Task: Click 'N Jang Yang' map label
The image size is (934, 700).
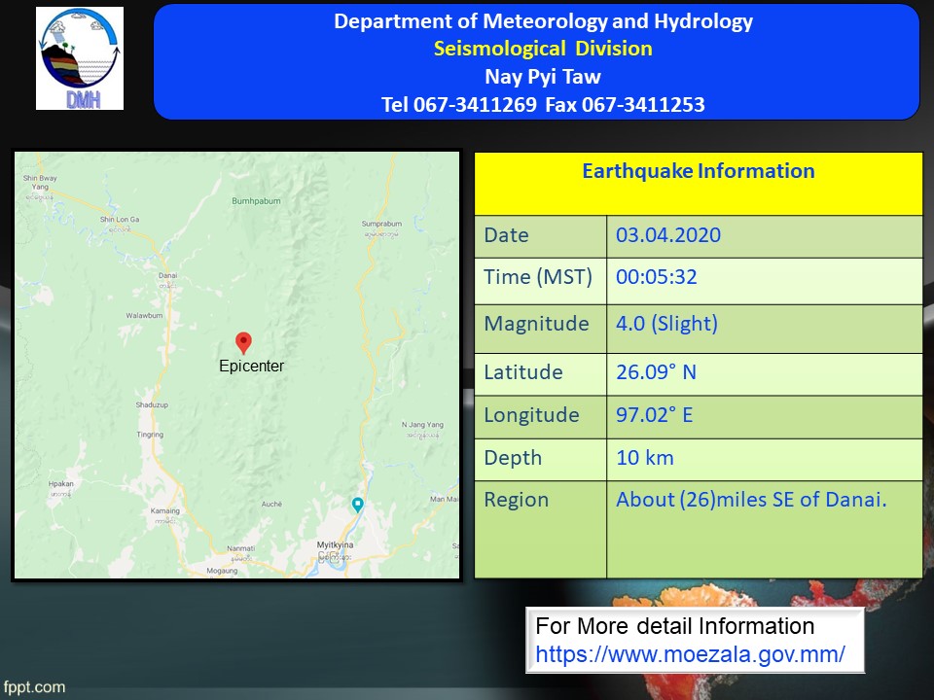Action: coord(422,425)
